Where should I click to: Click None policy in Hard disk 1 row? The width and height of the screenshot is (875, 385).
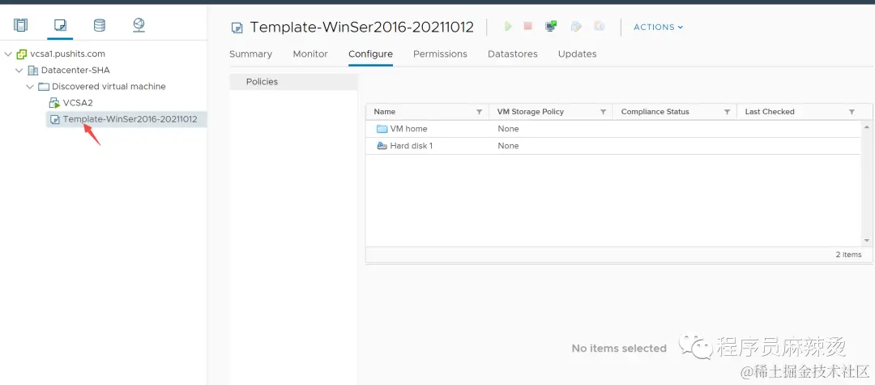click(x=508, y=146)
